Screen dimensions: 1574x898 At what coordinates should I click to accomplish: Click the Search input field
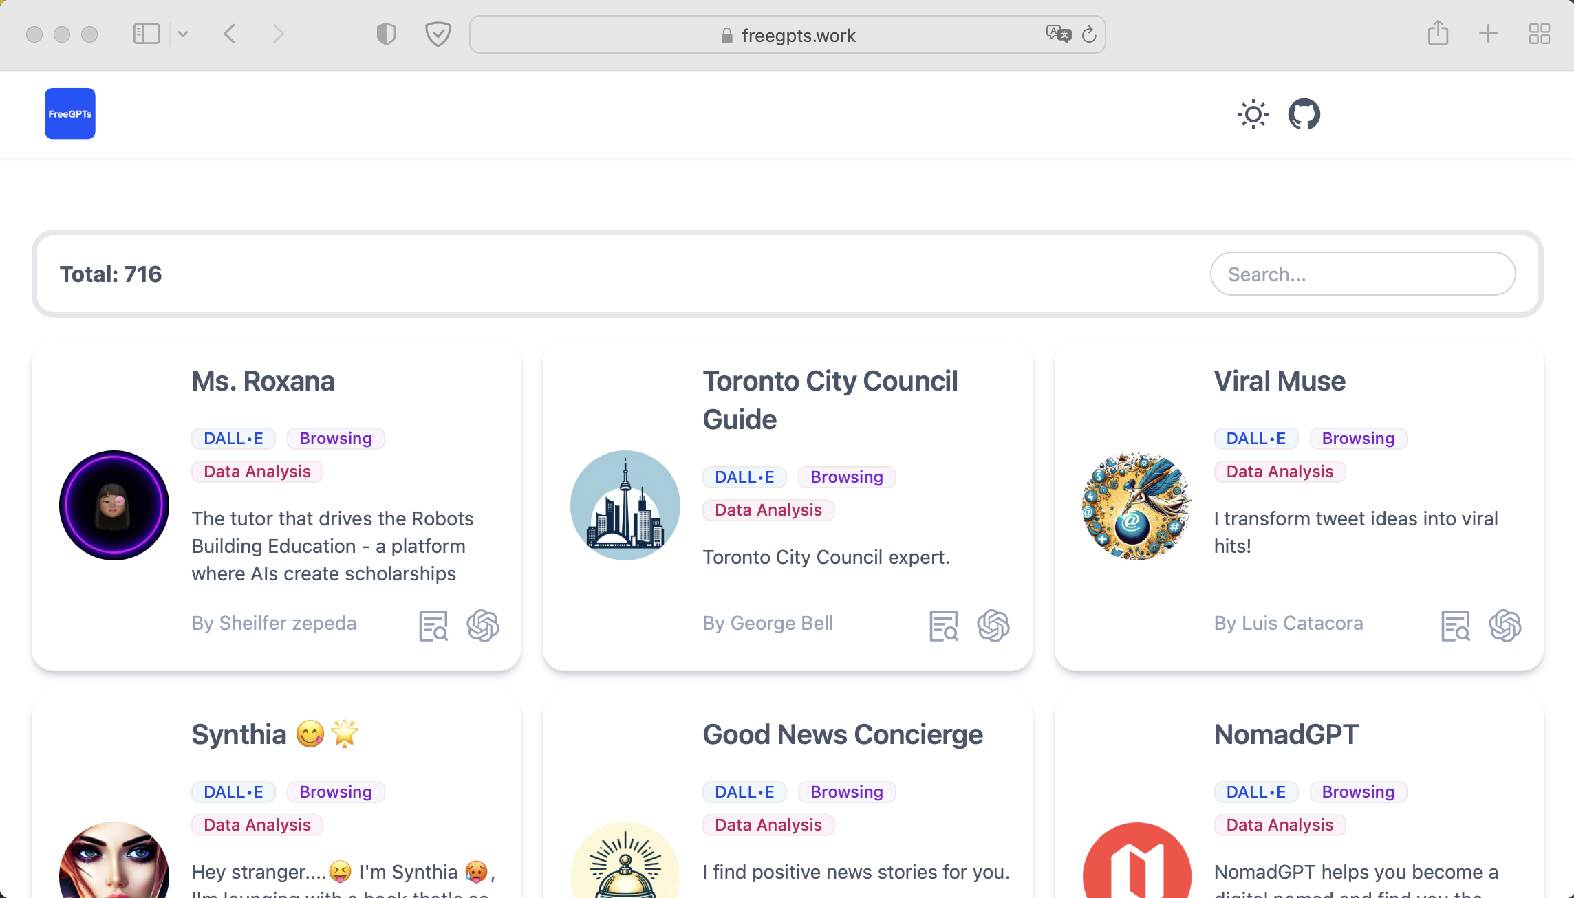(1362, 274)
